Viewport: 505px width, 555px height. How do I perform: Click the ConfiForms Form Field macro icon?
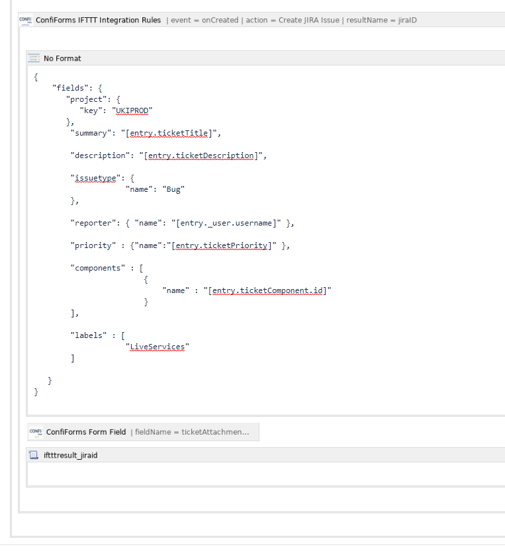click(x=36, y=432)
